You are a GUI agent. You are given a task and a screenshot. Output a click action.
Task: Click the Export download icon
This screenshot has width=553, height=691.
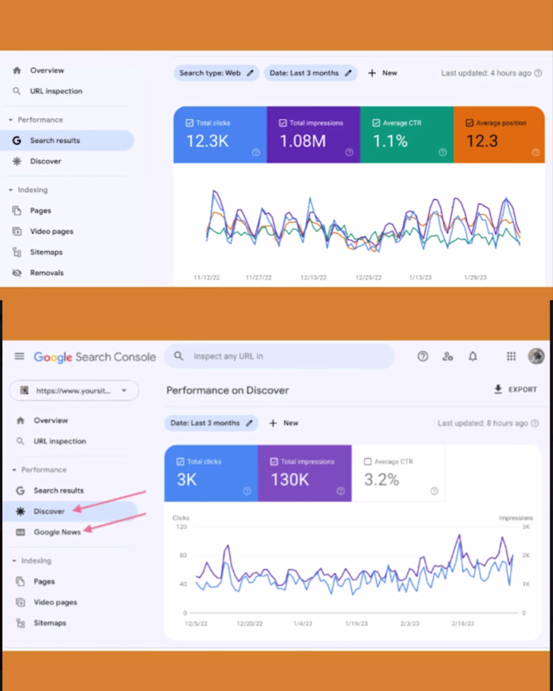(498, 389)
